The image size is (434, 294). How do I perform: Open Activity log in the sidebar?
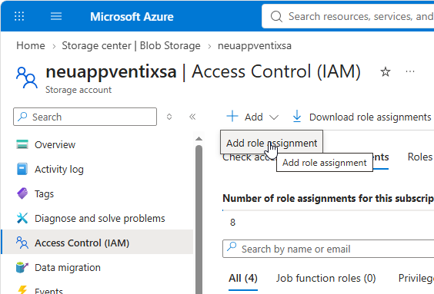tap(59, 169)
